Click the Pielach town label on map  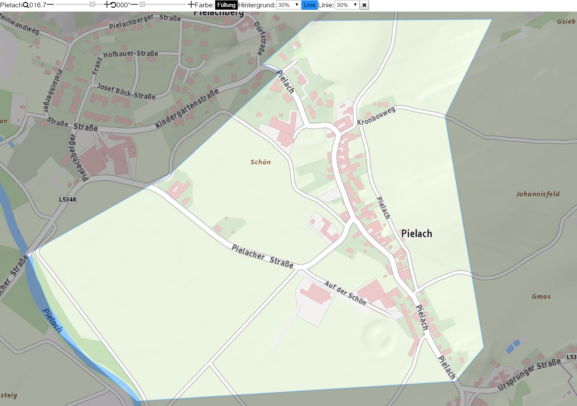click(x=416, y=233)
